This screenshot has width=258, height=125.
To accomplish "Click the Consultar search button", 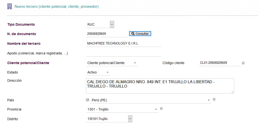I will tap(140, 34).
